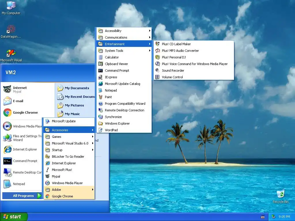Open Command Prompt in Start menu left pane

click(x=22, y=161)
